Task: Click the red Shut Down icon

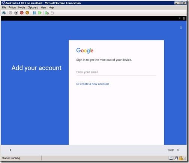Action: coord(22,13)
